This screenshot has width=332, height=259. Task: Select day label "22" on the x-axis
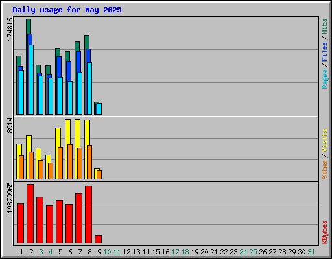(x=224, y=252)
